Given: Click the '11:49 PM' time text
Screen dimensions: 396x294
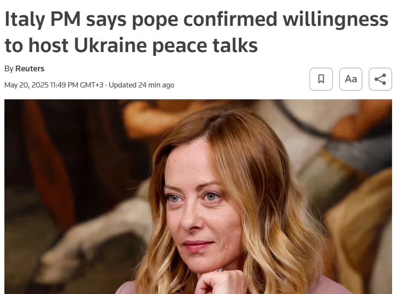Looking at the screenshot, I should 64,85.
